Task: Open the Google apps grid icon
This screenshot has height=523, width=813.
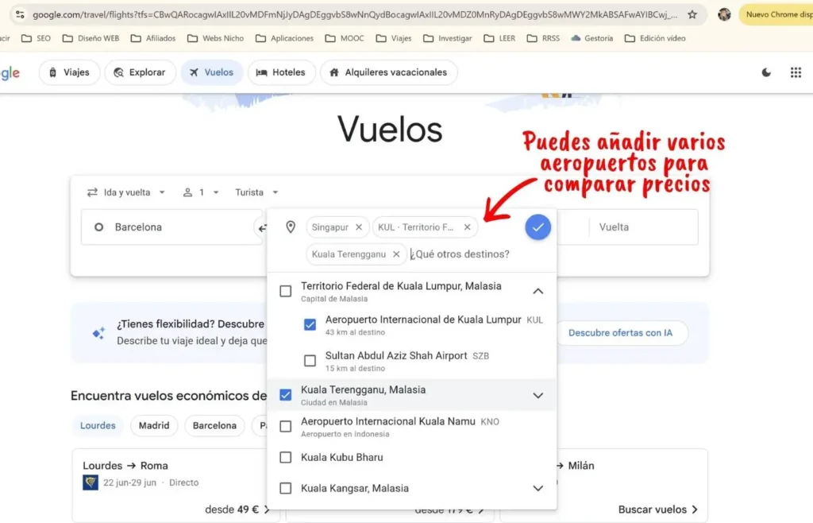Action: 796,72
